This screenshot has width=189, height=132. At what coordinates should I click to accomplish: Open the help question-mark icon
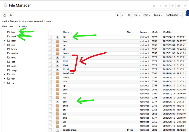[x=154, y=6]
